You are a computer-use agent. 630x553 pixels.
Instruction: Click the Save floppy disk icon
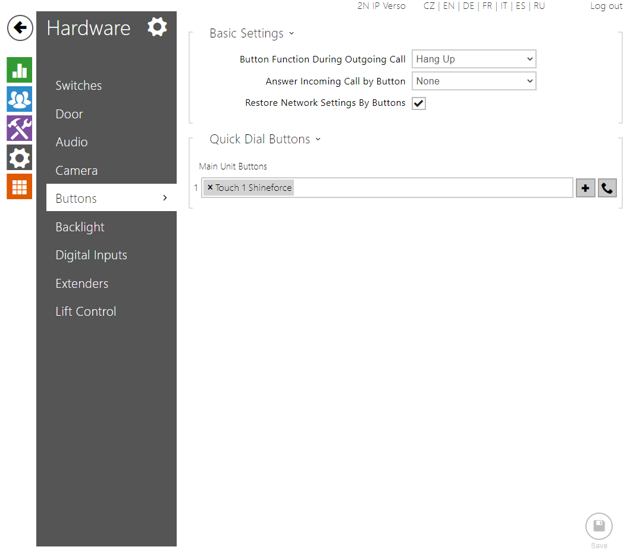(x=598, y=527)
